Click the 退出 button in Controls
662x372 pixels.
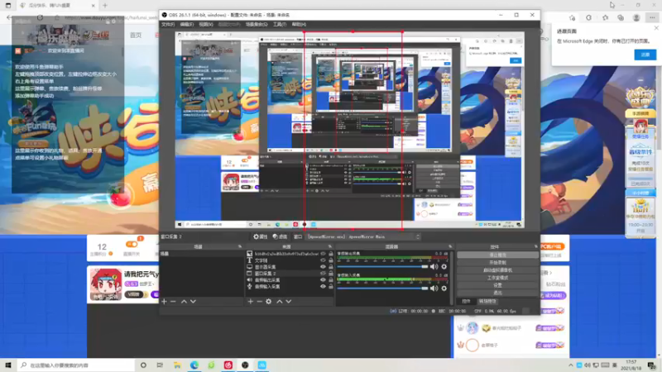click(x=497, y=293)
